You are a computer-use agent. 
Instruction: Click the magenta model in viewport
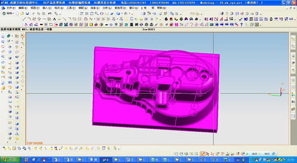(155, 89)
